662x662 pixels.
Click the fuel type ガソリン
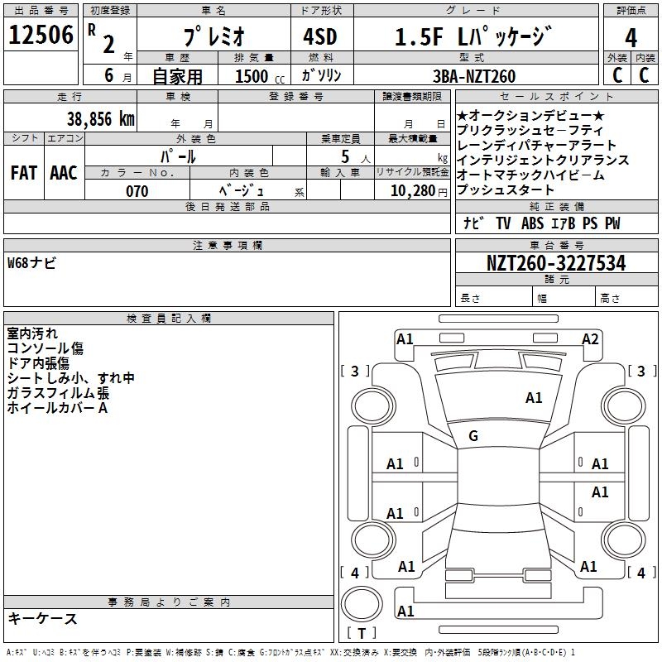[x=321, y=75]
